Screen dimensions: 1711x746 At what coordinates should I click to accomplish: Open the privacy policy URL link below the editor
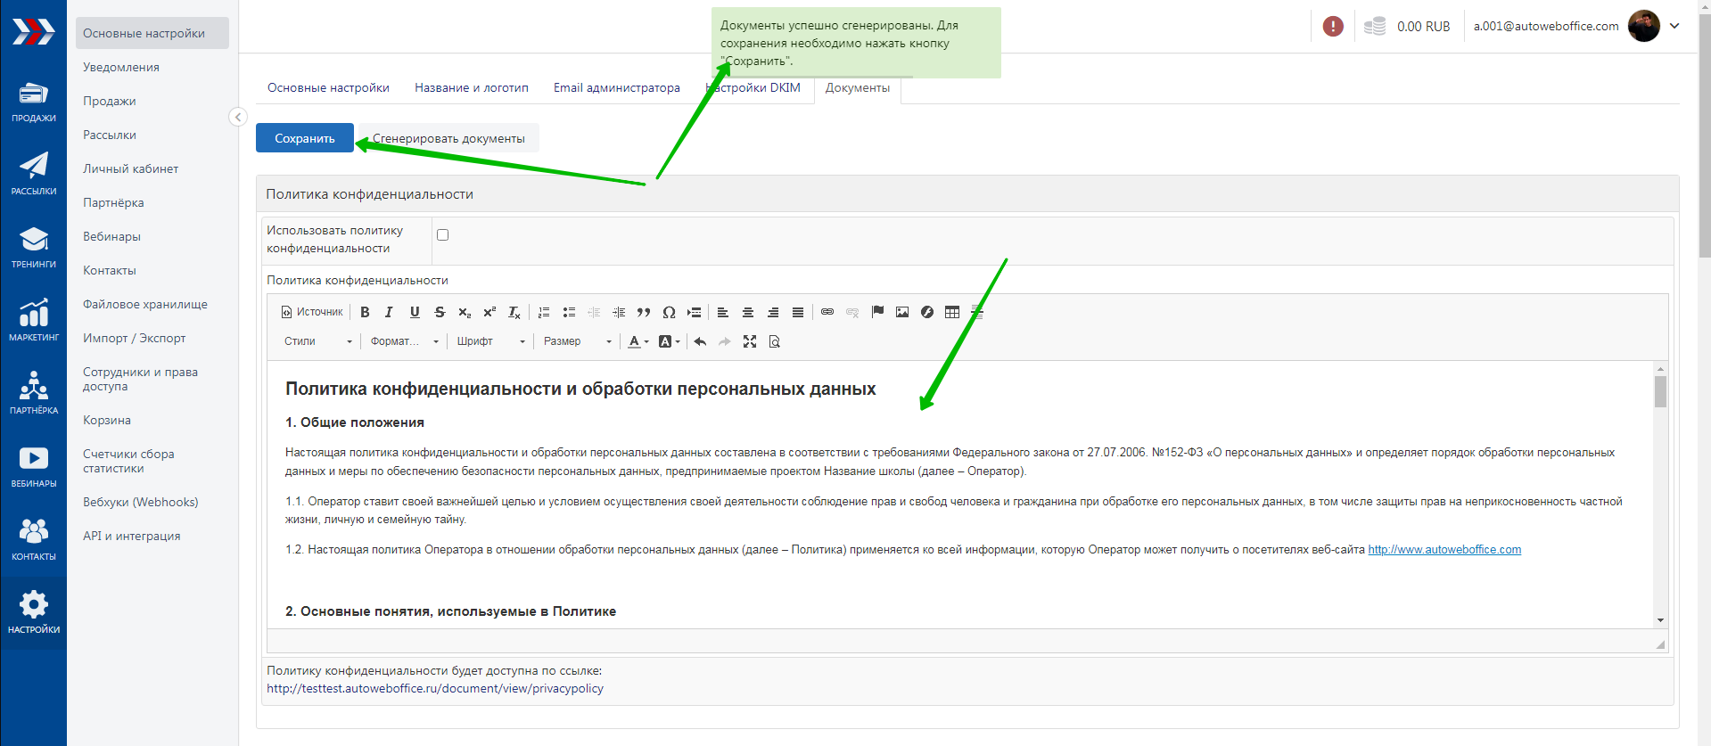coord(435,688)
